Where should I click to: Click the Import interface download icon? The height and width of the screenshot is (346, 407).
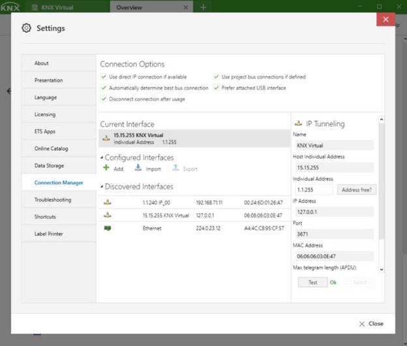[138, 168]
